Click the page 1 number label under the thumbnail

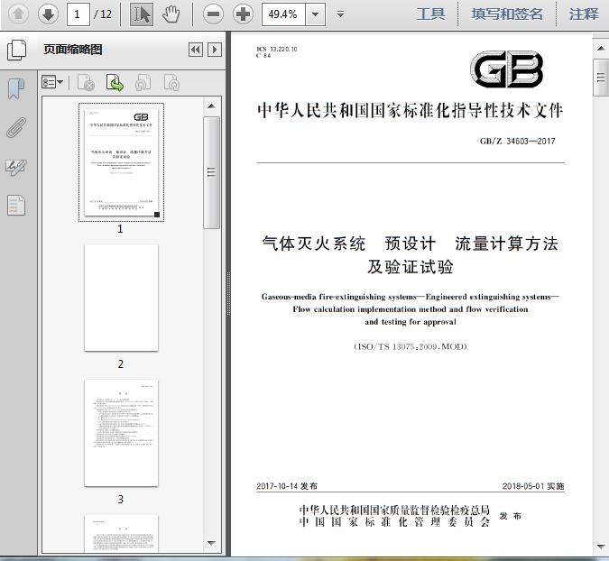[x=120, y=229]
